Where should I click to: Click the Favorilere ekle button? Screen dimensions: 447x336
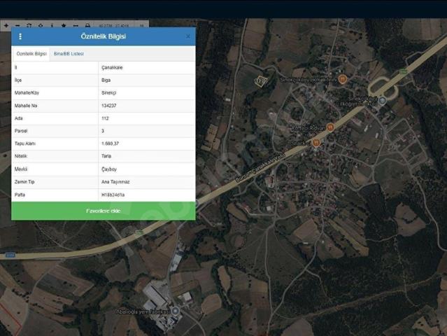pyautogui.click(x=104, y=211)
